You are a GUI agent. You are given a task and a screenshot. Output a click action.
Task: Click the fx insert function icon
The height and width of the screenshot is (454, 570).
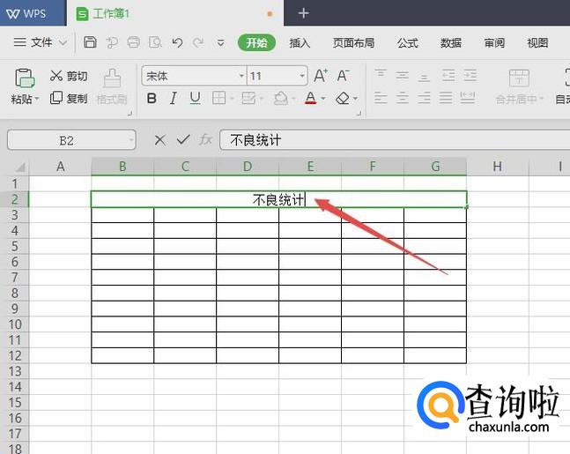[206, 139]
